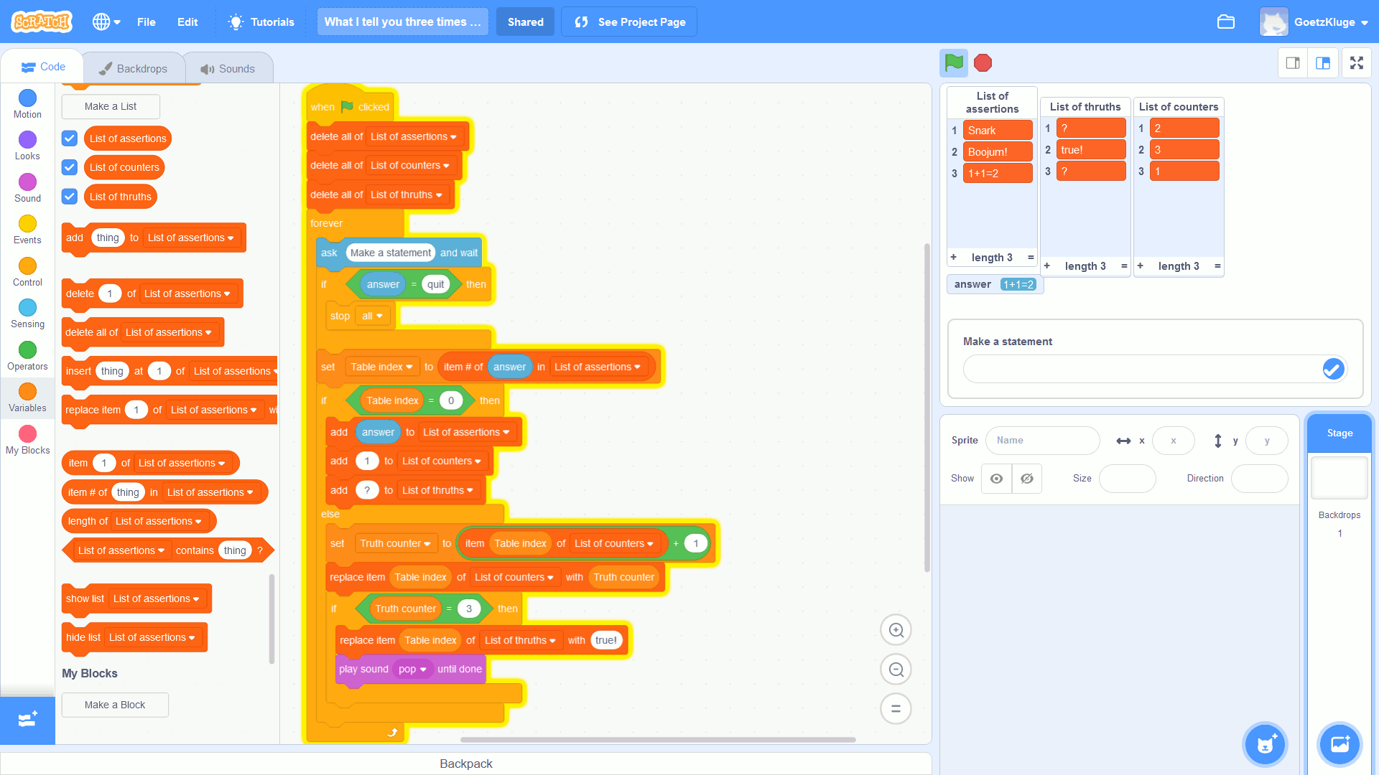Switch to the Backdrops tab
The height and width of the screenshot is (775, 1379).
coord(134,69)
